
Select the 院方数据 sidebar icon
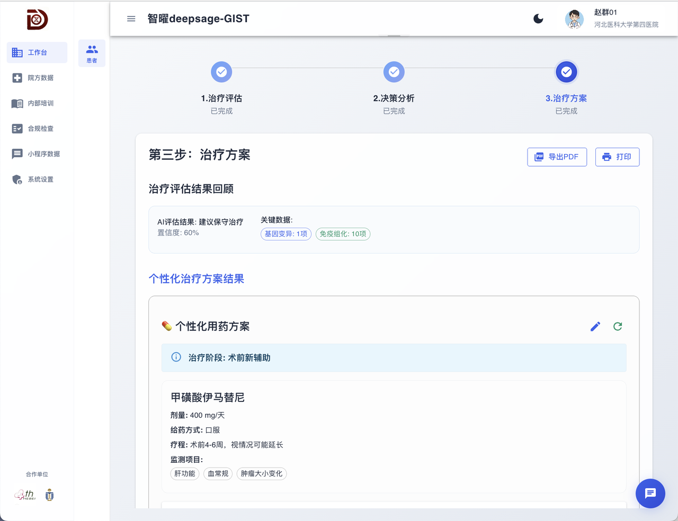point(37,77)
